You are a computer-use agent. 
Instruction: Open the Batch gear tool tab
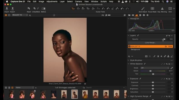147,15
